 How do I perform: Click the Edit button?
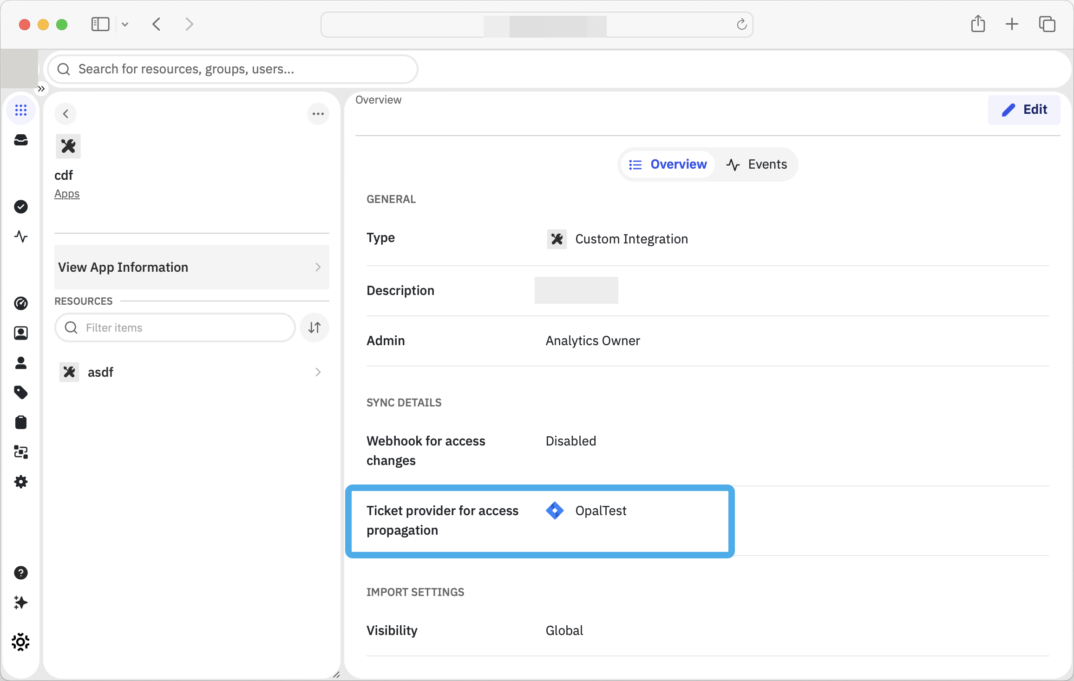(x=1024, y=110)
